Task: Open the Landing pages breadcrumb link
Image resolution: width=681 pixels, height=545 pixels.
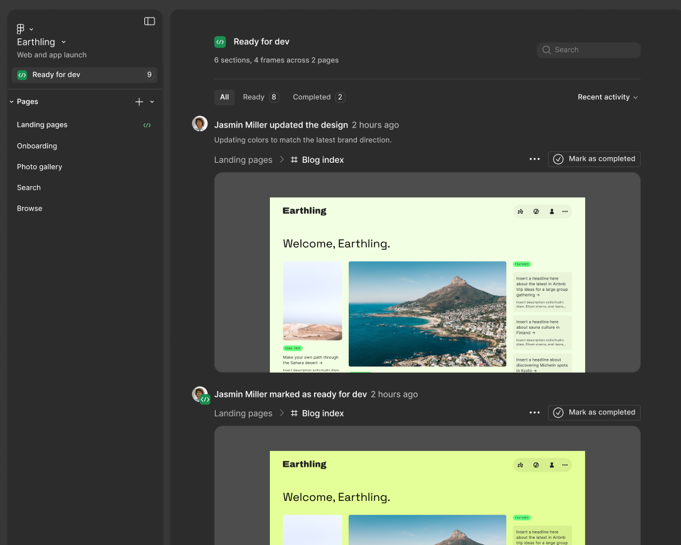Action: (243, 160)
